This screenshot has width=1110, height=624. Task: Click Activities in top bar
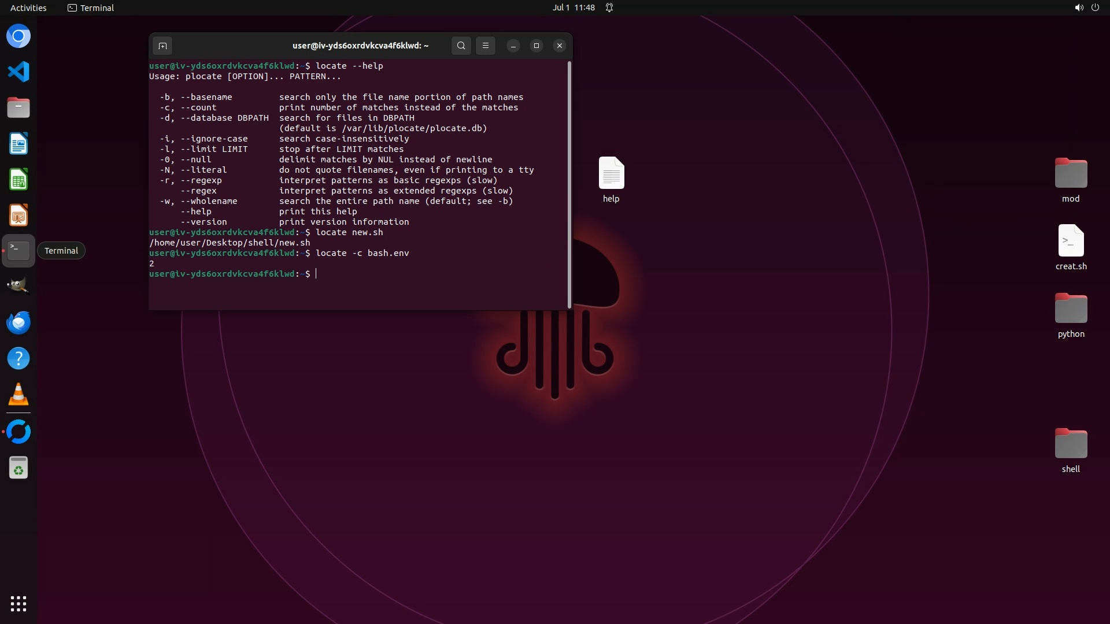coord(28,8)
